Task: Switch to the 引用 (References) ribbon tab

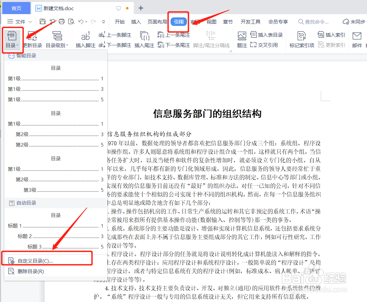Action: pyautogui.click(x=178, y=21)
